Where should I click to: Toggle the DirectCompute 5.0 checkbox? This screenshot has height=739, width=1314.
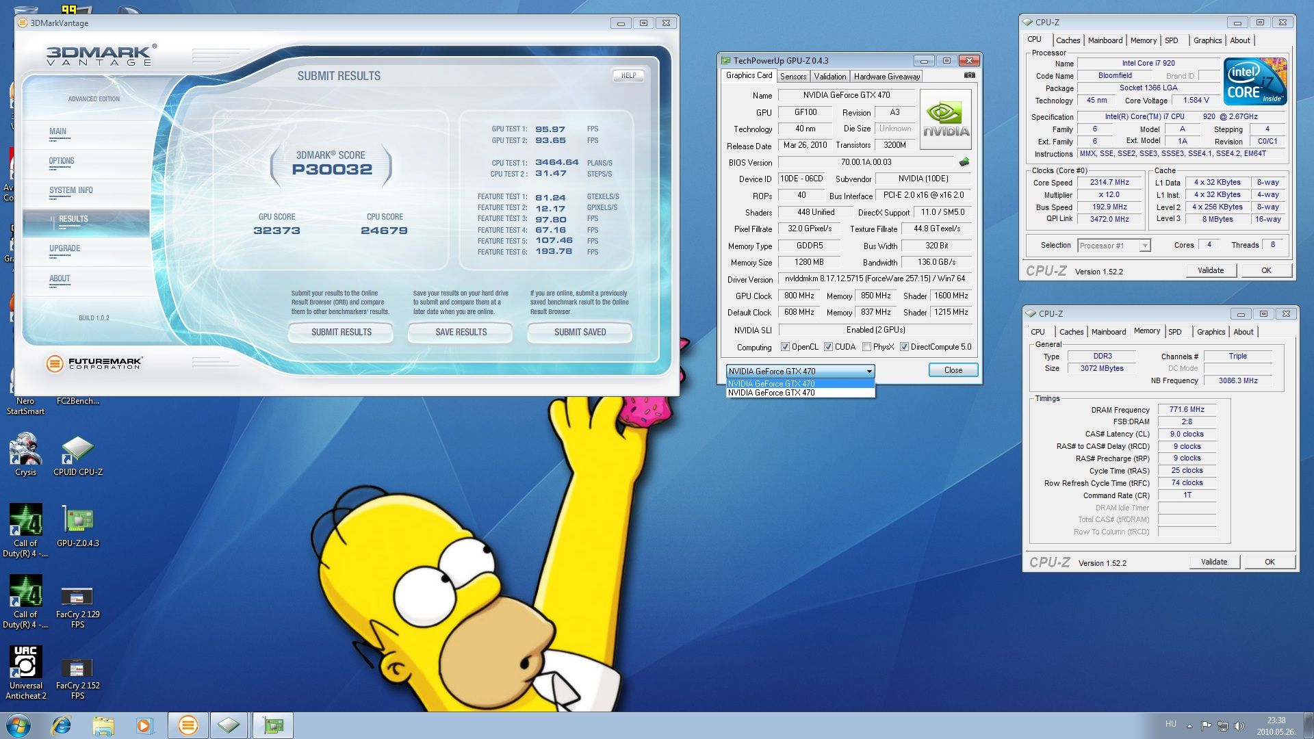click(x=904, y=347)
